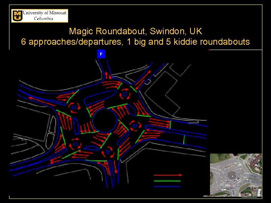The image size is (271, 203).
Task: Click the blue legend line
Action: coord(167,186)
